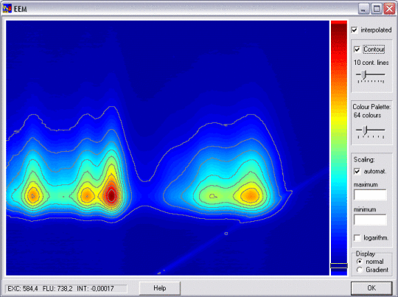Click the maximum scaling input field
This screenshot has height=297, width=398.
click(370, 195)
